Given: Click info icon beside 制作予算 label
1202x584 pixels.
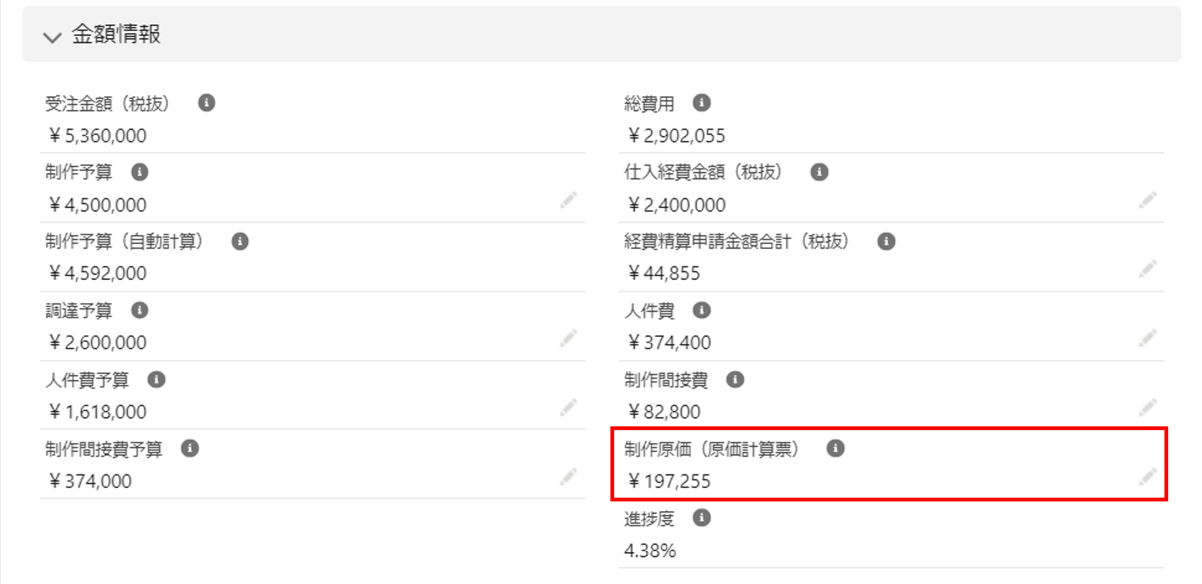Looking at the screenshot, I should pyautogui.click(x=139, y=172).
